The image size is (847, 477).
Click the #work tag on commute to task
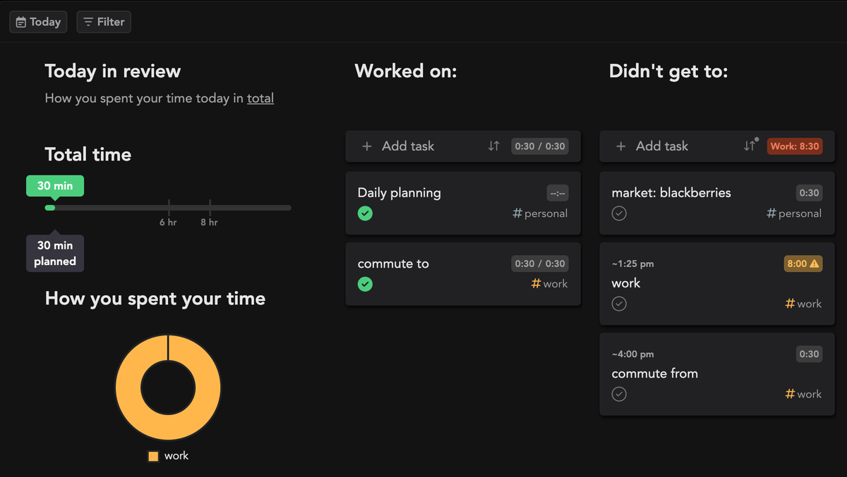click(549, 283)
